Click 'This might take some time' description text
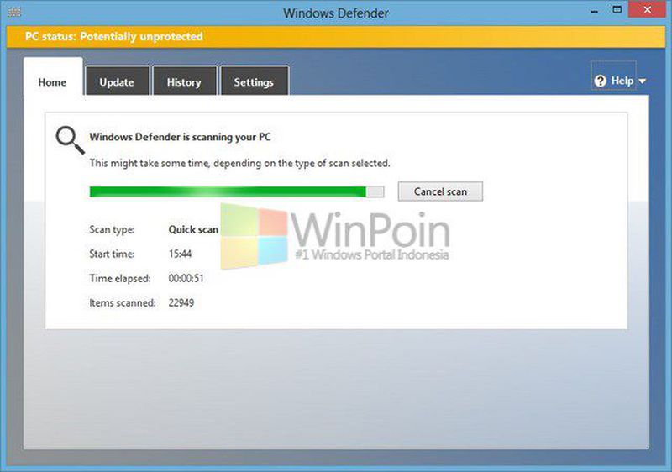672x472 pixels. tap(240, 163)
